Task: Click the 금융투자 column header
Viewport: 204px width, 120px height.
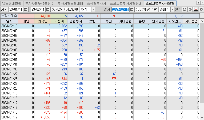Action: click(75, 21)
